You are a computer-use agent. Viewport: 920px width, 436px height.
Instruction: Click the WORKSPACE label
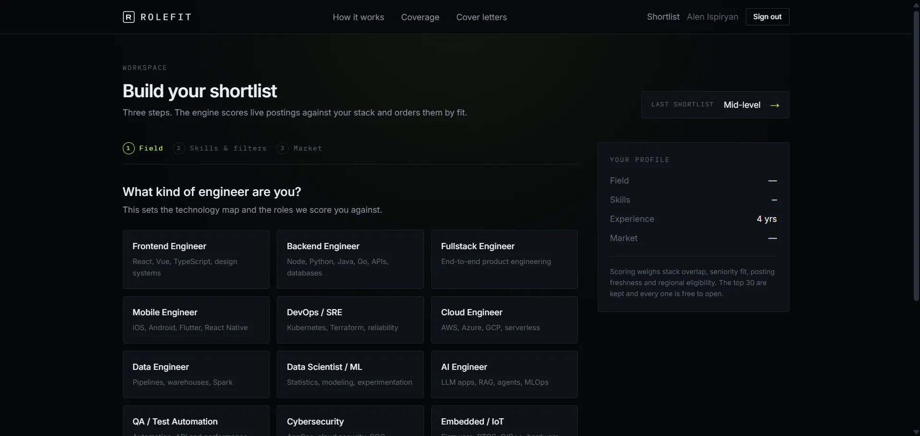click(x=145, y=68)
